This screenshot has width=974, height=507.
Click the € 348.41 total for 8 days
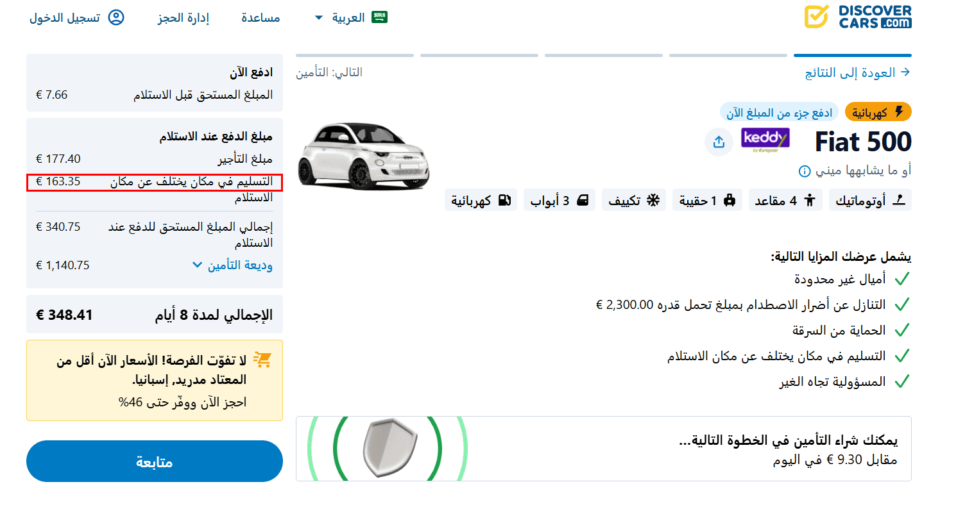click(x=64, y=315)
